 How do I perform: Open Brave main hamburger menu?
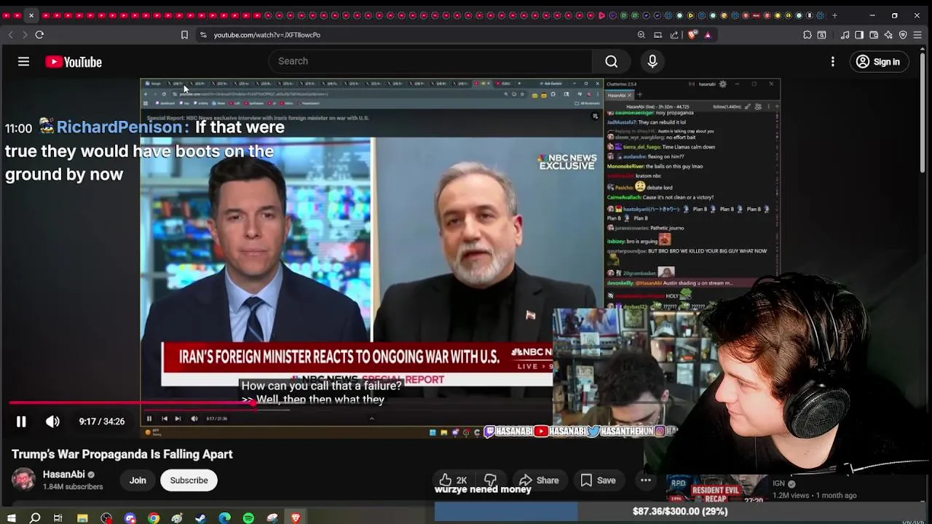[x=918, y=35]
